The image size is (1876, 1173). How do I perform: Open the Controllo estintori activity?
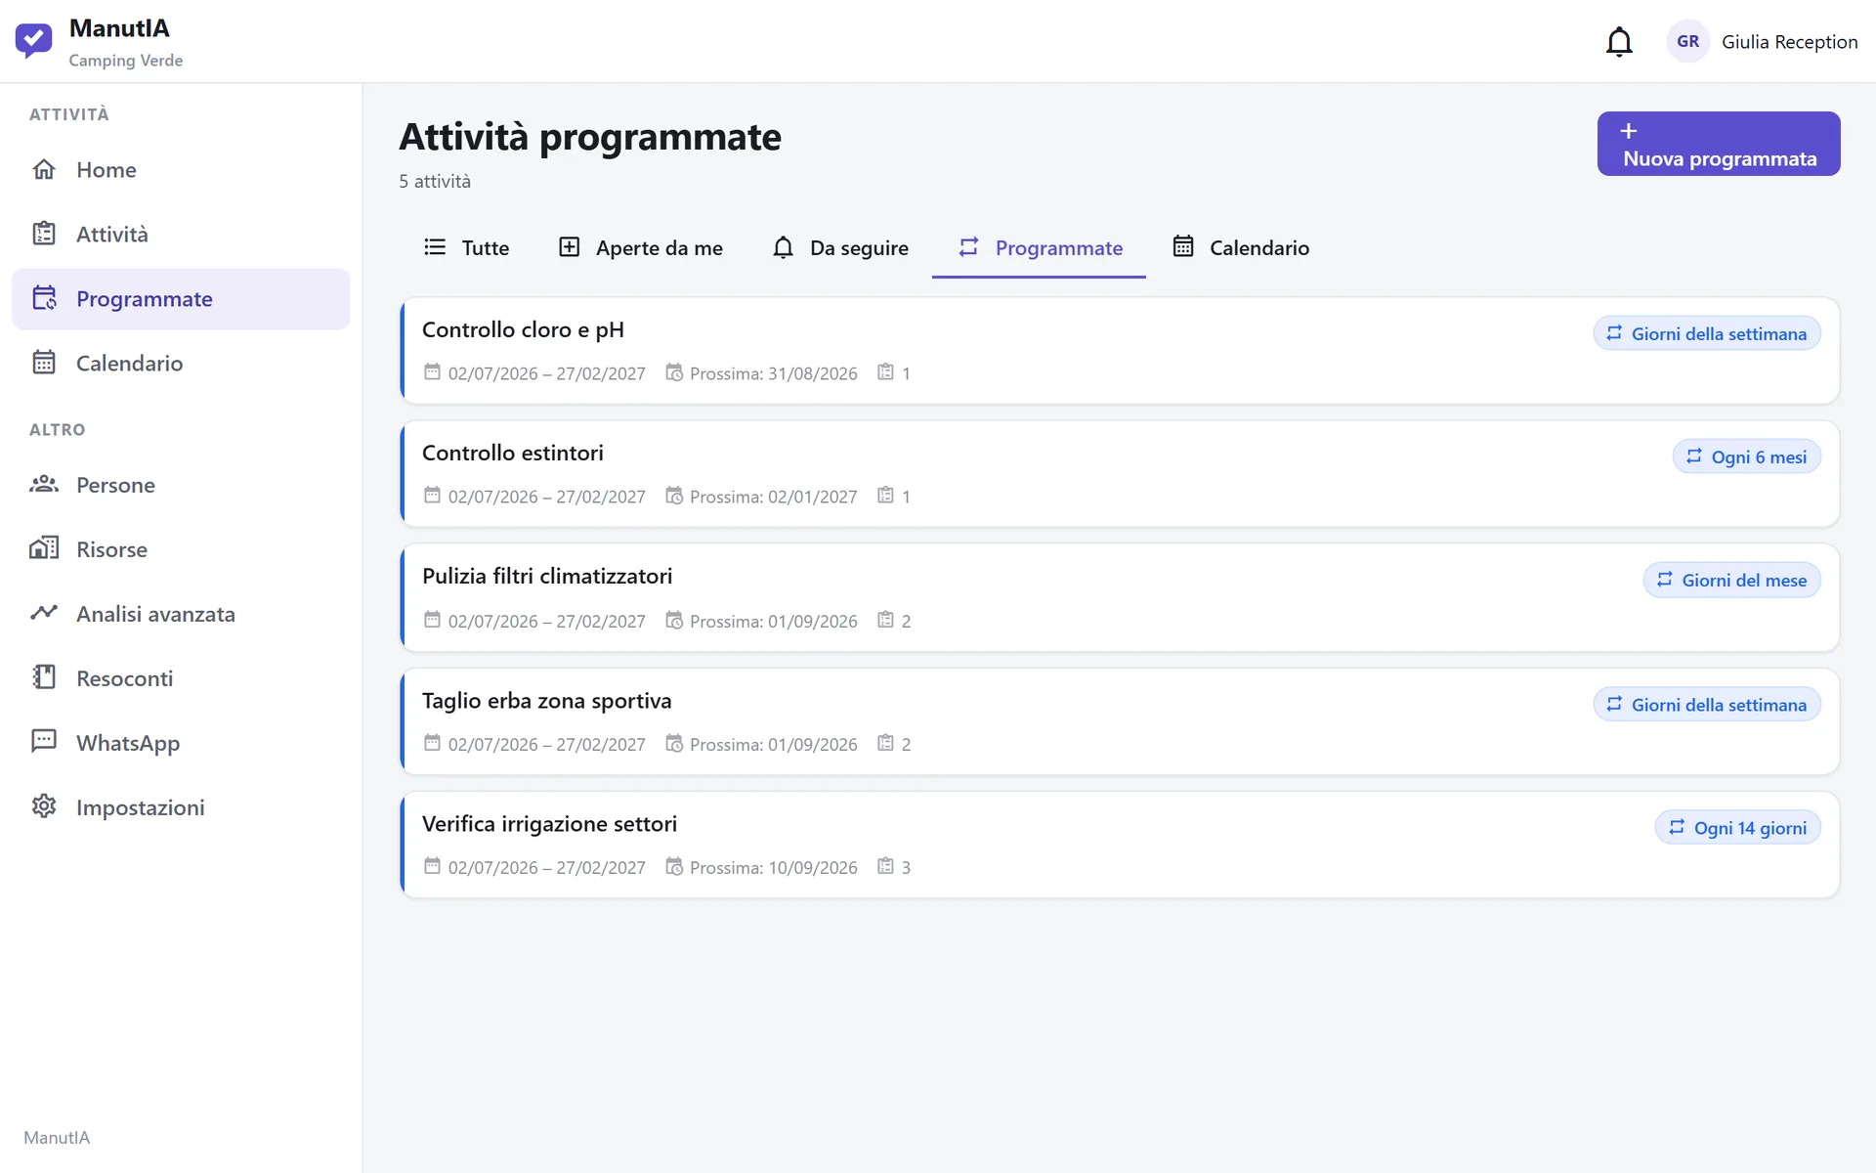click(x=1120, y=474)
